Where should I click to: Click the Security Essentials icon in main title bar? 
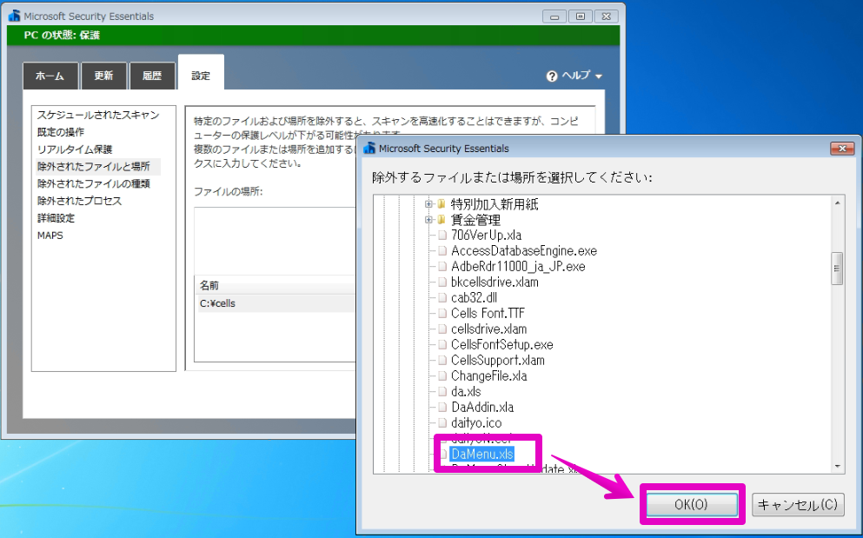tap(14, 16)
